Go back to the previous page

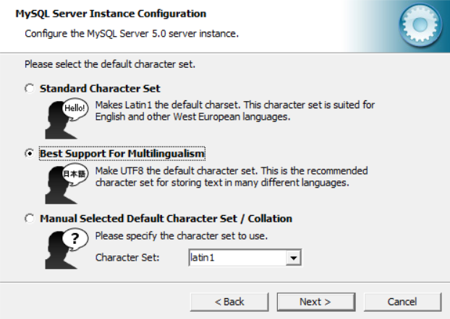229,302
